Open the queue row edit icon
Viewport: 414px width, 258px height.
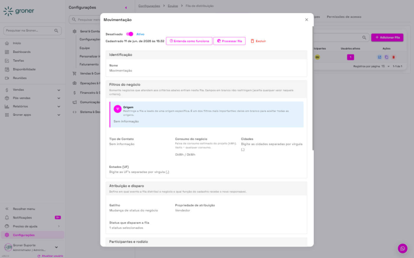pos(379,57)
